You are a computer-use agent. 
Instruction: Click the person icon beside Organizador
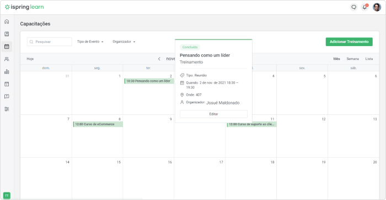(182, 102)
